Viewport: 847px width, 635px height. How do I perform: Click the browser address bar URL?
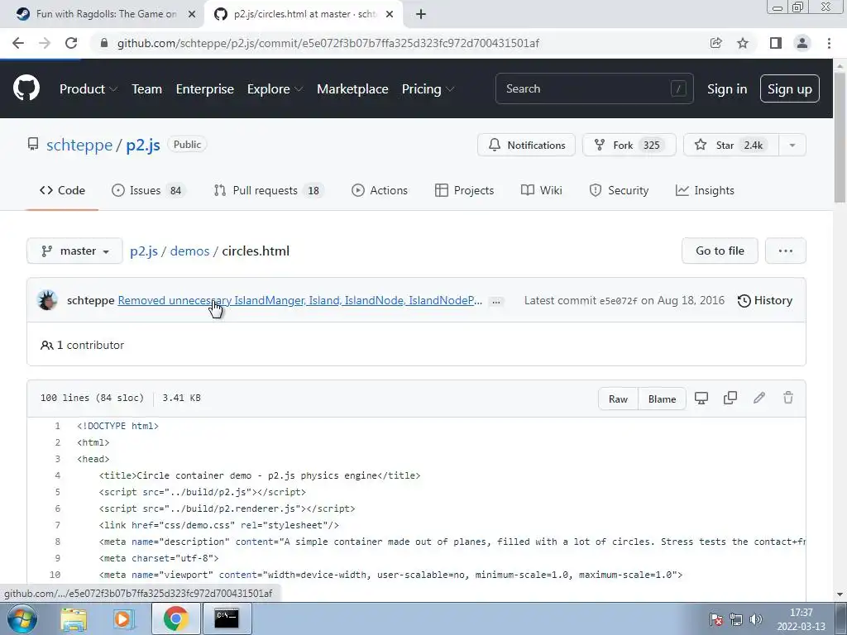(328, 43)
